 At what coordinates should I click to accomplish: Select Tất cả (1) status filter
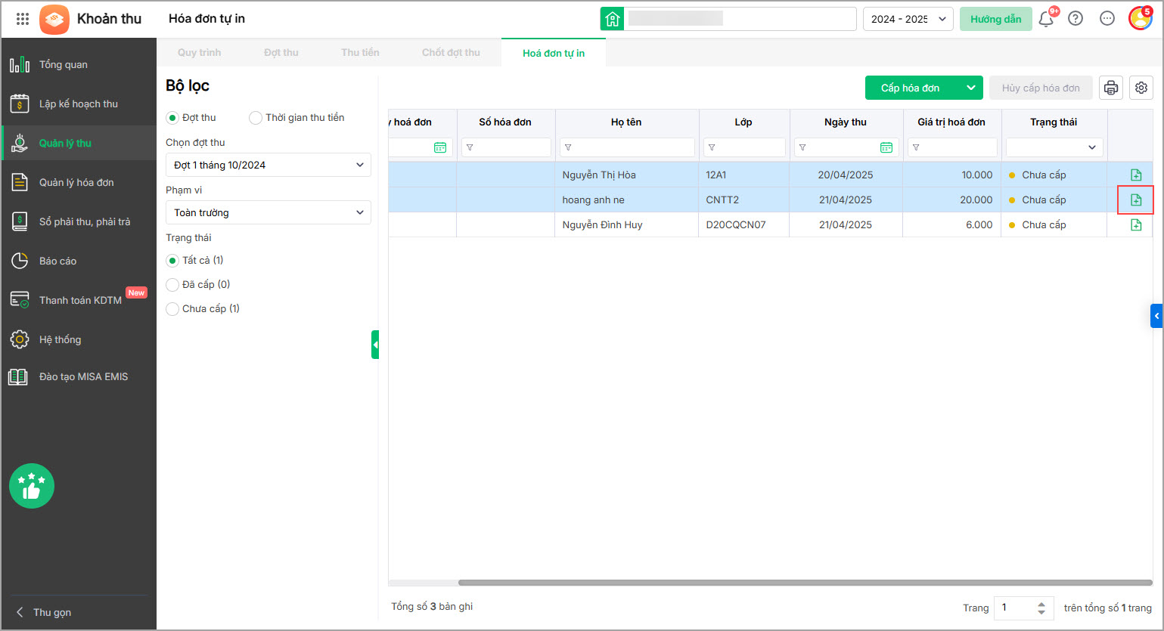pyautogui.click(x=172, y=260)
